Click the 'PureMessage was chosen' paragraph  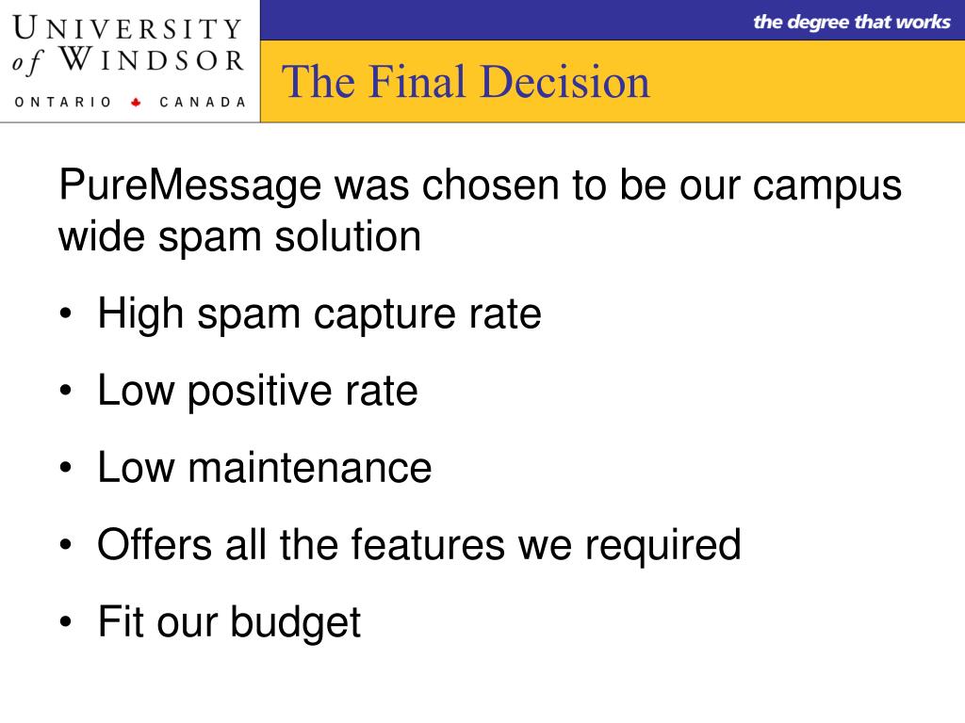pyautogui.click(x=480, y=210)
